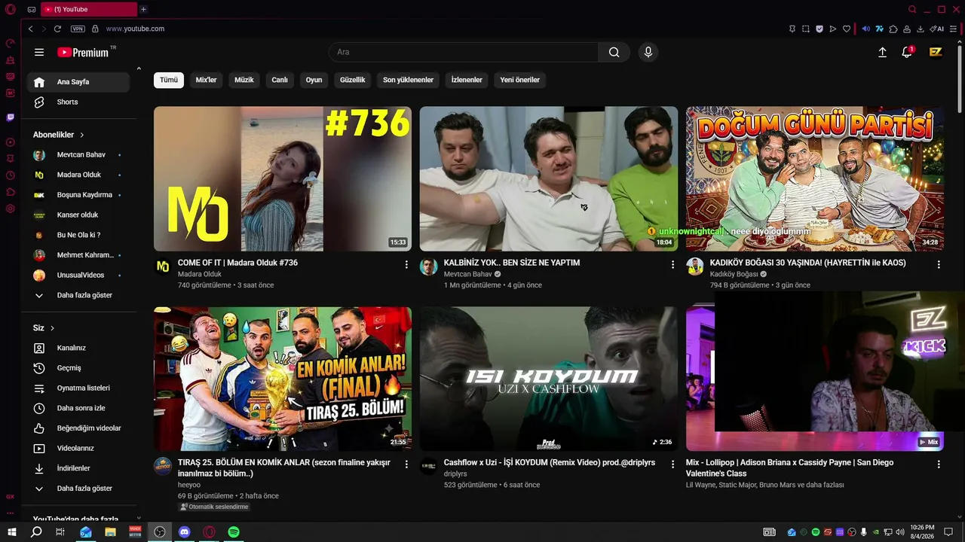Open the Opera GX menu logo
965x542 pixels.
11,9
